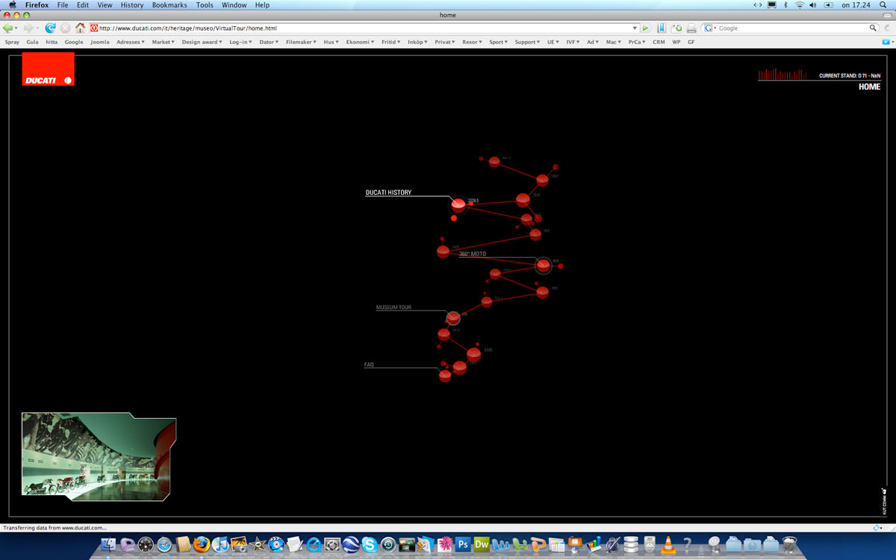Launch Photoshop from the Dock
The image size is (896, 560).
coord(463,545)
